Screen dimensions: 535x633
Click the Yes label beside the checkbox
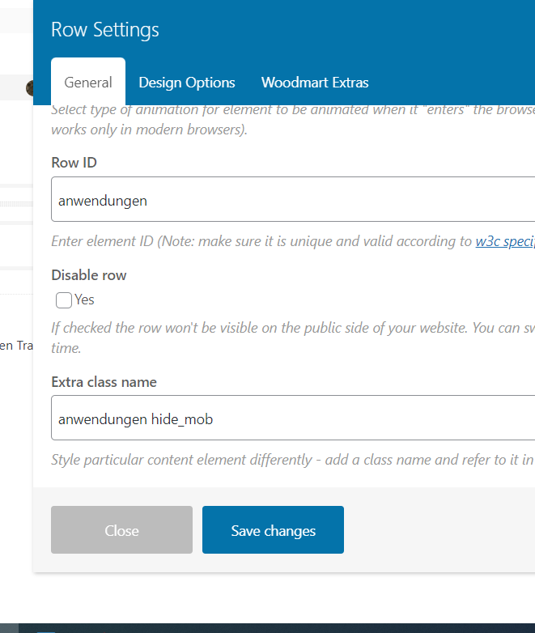point(85,300)
